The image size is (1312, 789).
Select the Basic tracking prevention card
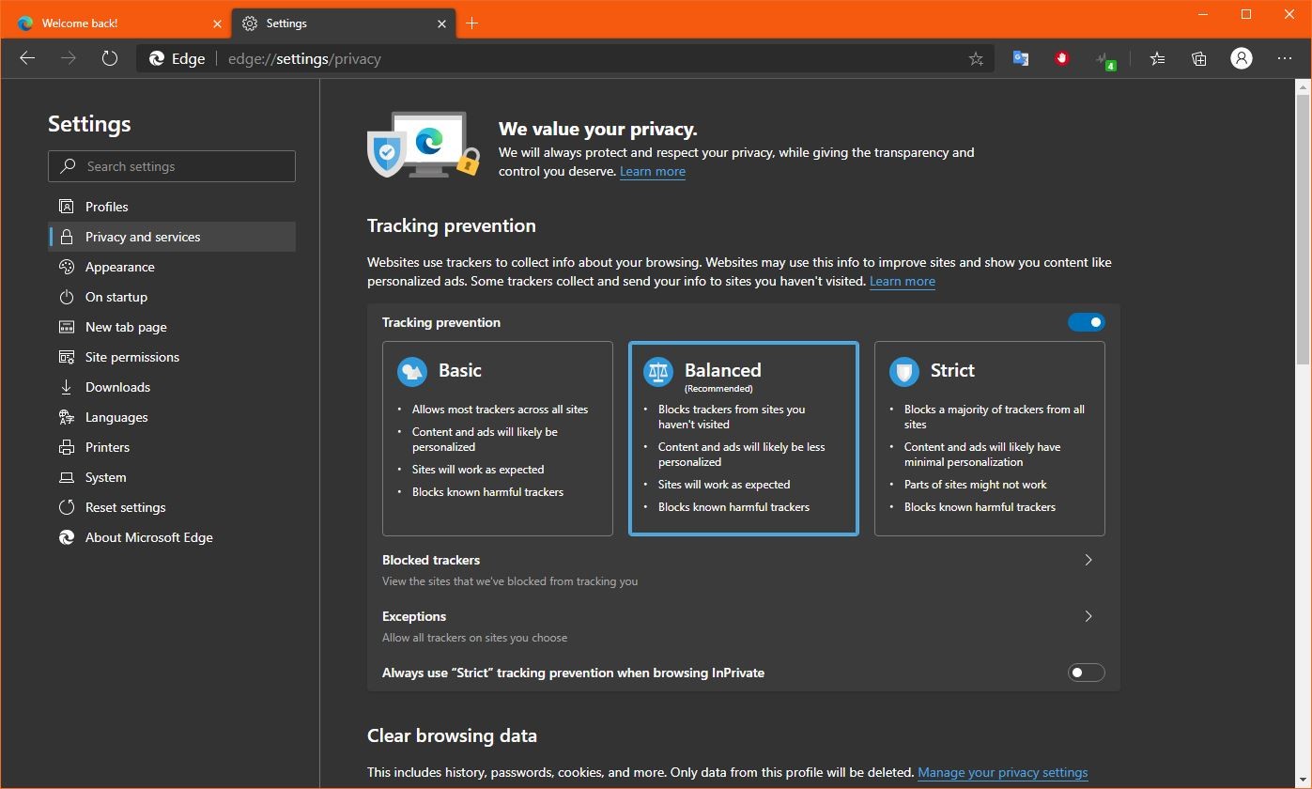(498, 439)
